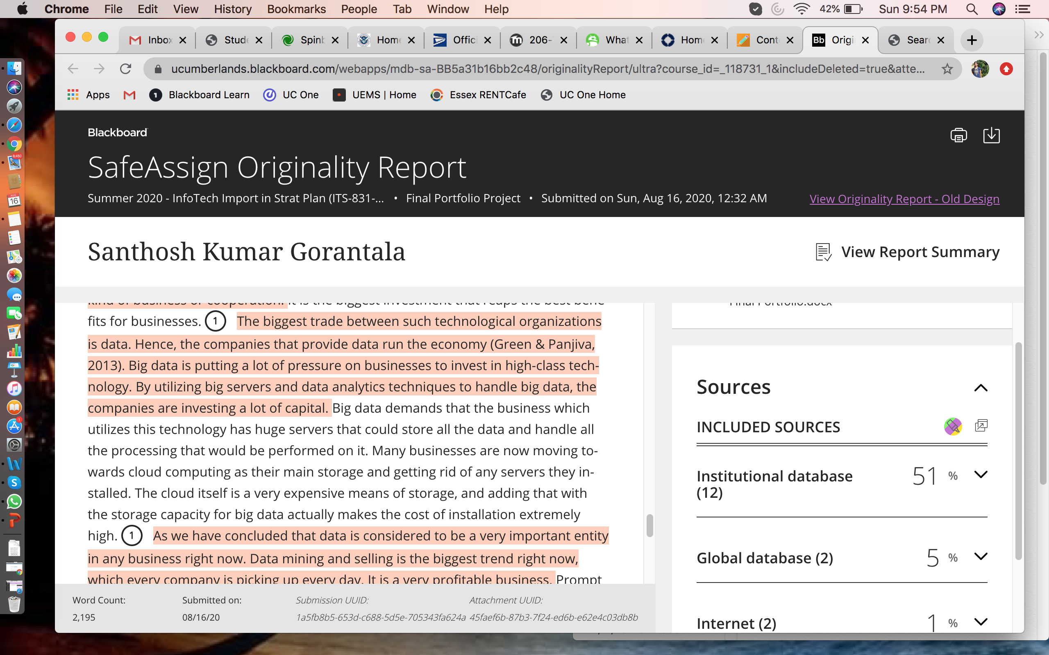
Task: Open Gmail bookmark icon
Action: click(x=129, y=95)
